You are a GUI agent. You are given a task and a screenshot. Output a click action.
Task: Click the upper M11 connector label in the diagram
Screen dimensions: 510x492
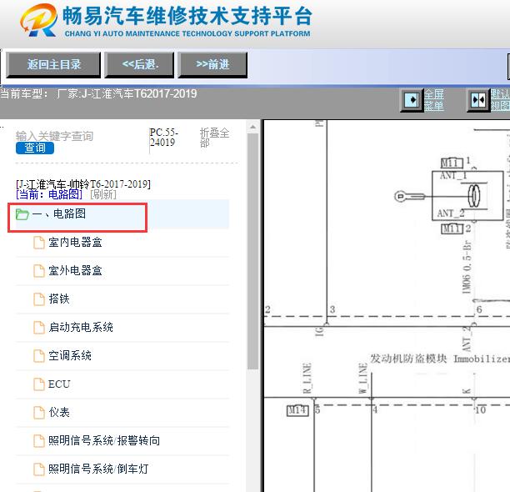coord(452,163)
